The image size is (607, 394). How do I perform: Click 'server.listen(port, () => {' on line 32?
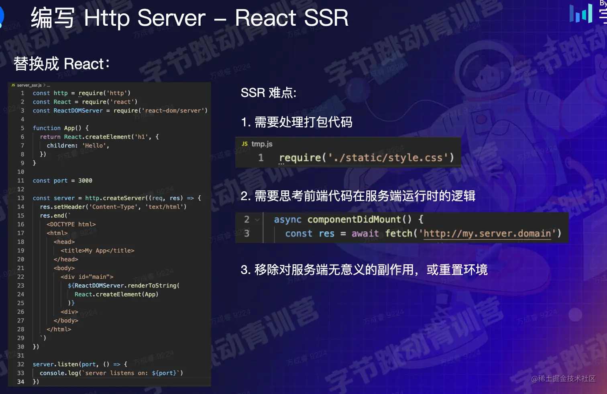[x=80, y=364]
